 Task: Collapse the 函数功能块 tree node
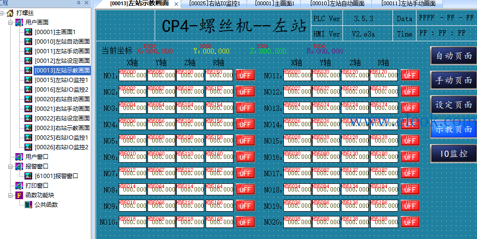[x=11, y=195]
